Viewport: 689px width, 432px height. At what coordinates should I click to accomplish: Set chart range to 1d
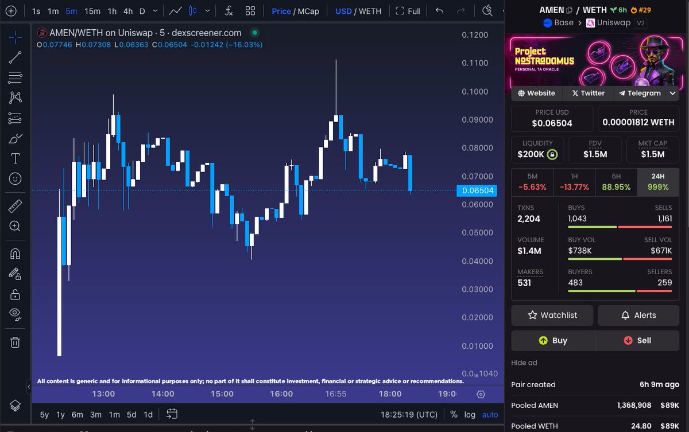coord(148,414)
